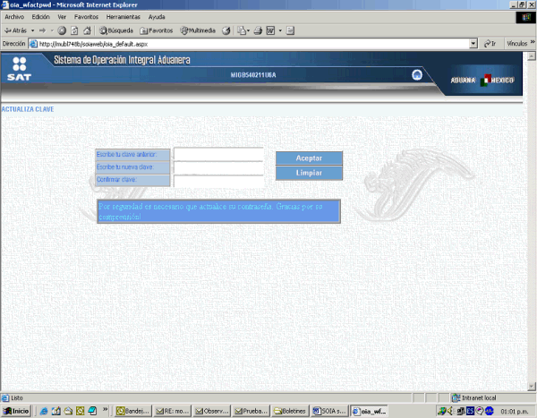The width and height of the screenshot is (537, 418).
Task: Click the system clock 01:01 p.m.
Action: click(x=514, y=411)
